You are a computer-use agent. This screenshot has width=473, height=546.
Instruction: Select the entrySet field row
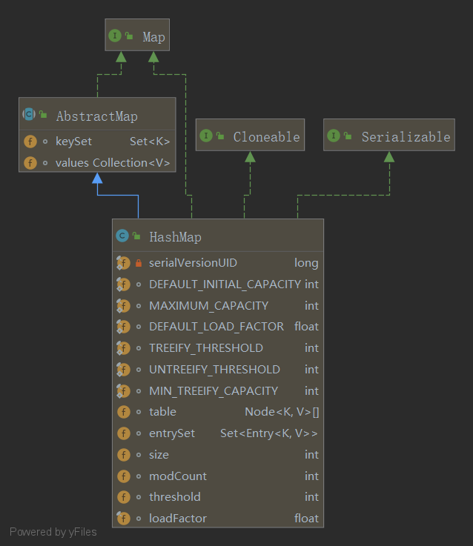[x=217, y=433]
